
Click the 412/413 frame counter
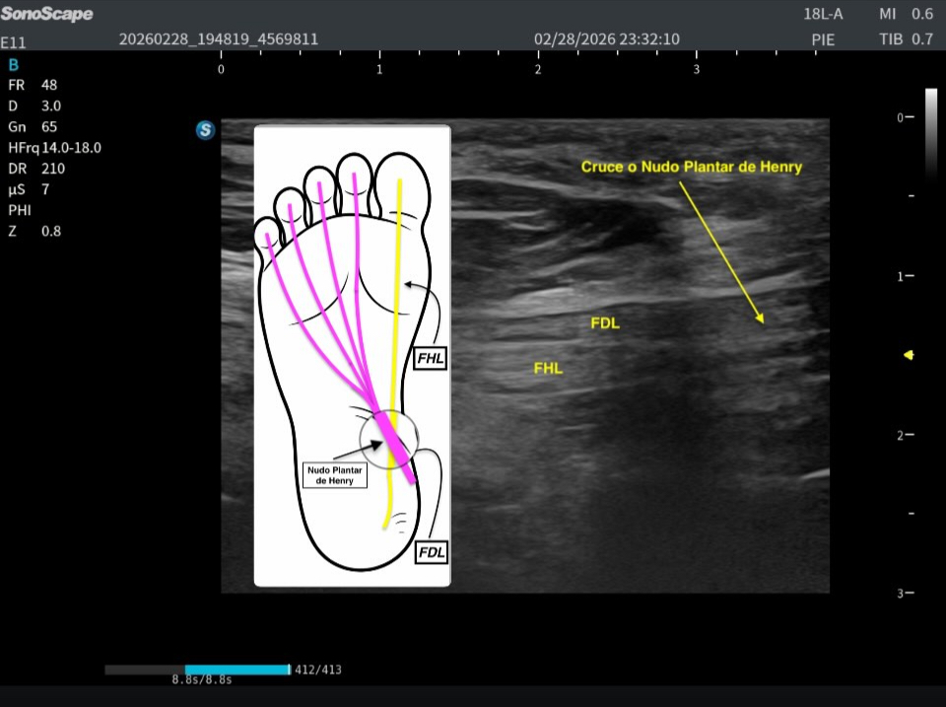[318, 670]
